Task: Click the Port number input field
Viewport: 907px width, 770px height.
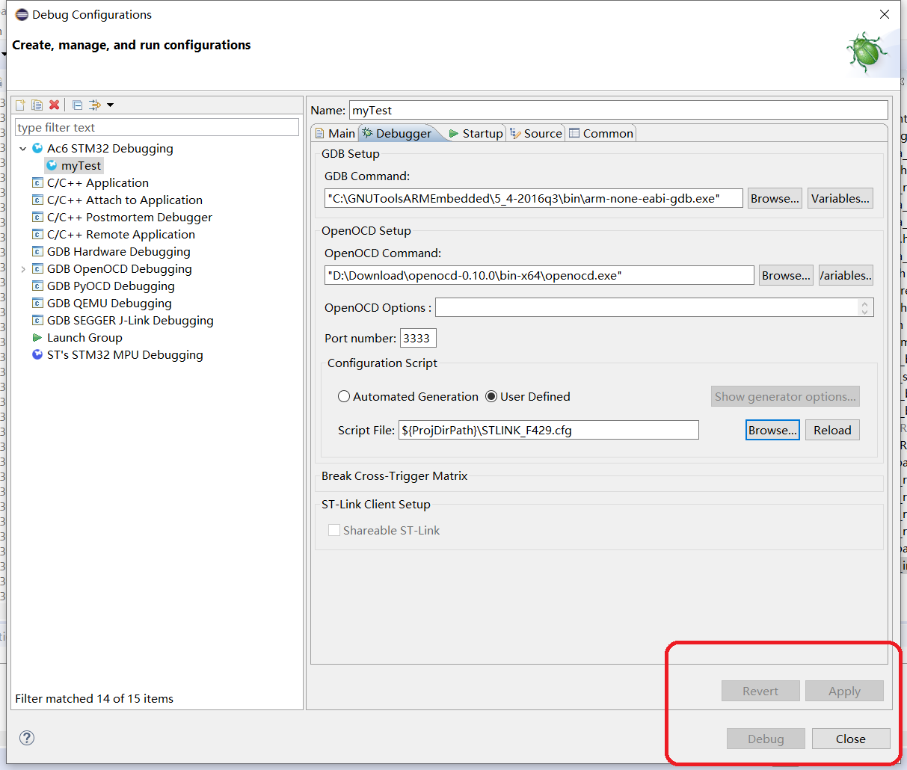Action: pos(417,339)
